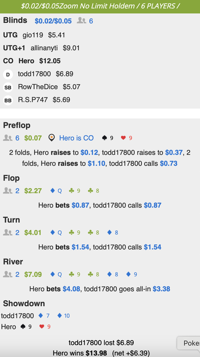Click the Poker button at bottom right
Image resolution: width=200 pixels, height=357 pixels.
[188, 343]
